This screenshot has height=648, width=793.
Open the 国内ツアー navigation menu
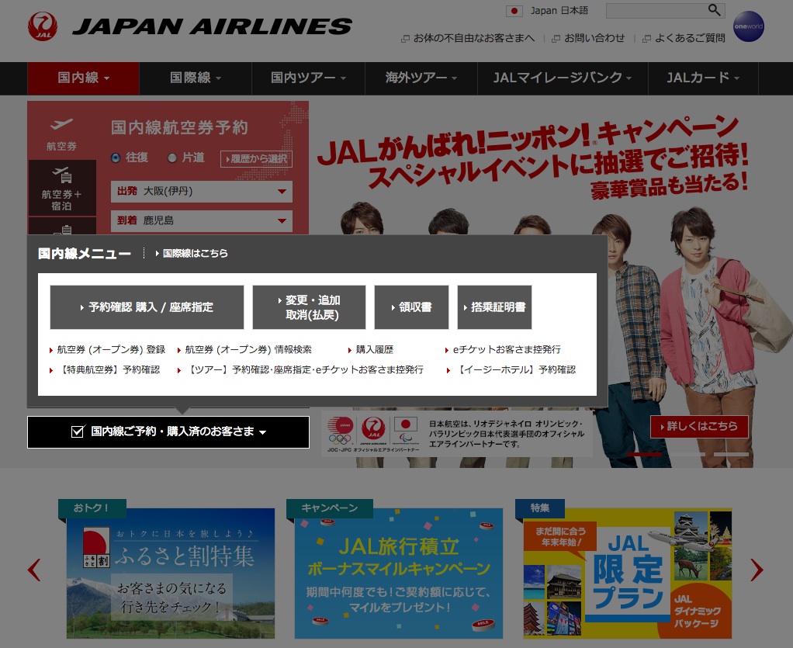(x=308, y=78)
